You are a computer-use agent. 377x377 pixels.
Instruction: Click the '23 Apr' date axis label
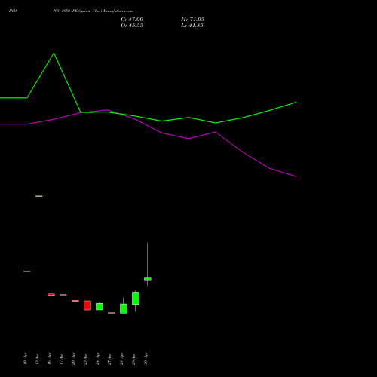(85, 359)
